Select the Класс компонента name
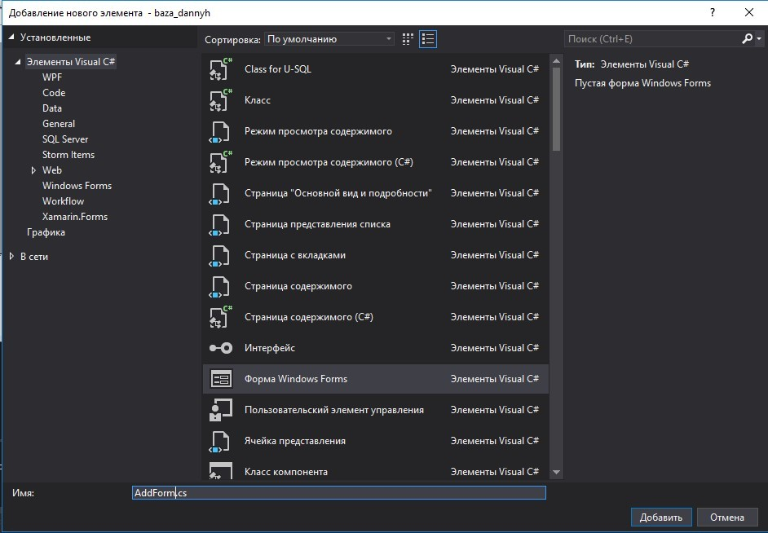Screen dimensions: 768x533 [286, 472]
